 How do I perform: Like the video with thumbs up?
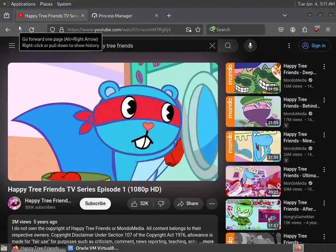[140, 203]
